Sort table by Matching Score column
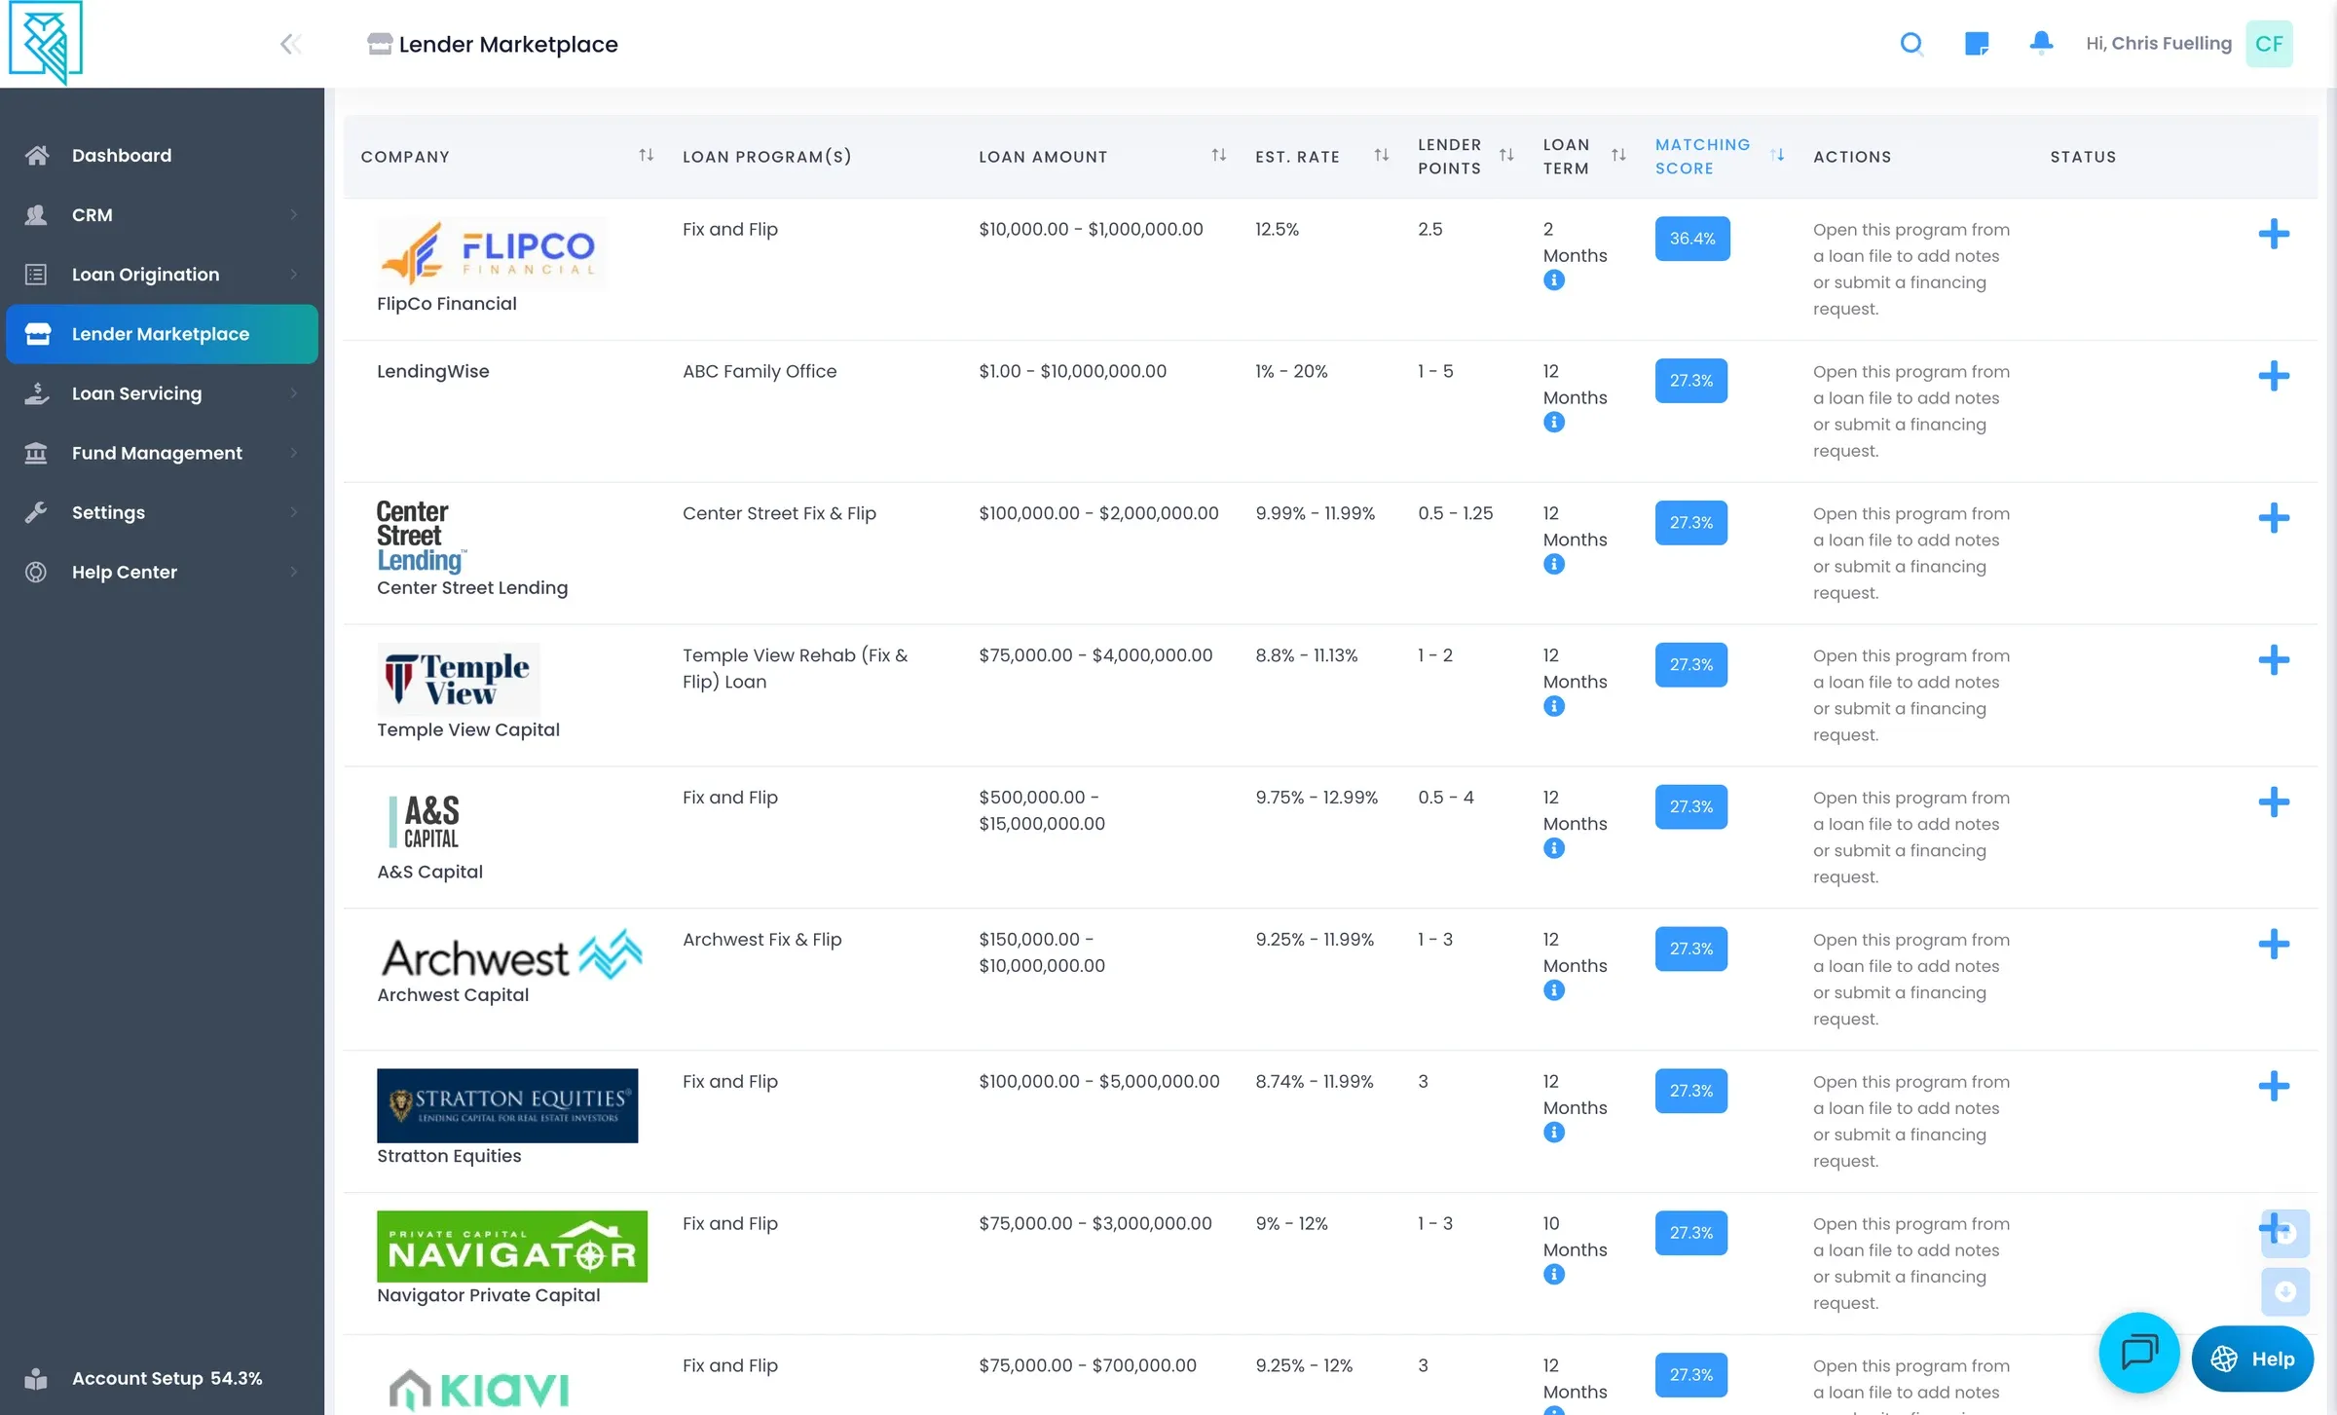2337x1415 pixels. point(1777,156)
